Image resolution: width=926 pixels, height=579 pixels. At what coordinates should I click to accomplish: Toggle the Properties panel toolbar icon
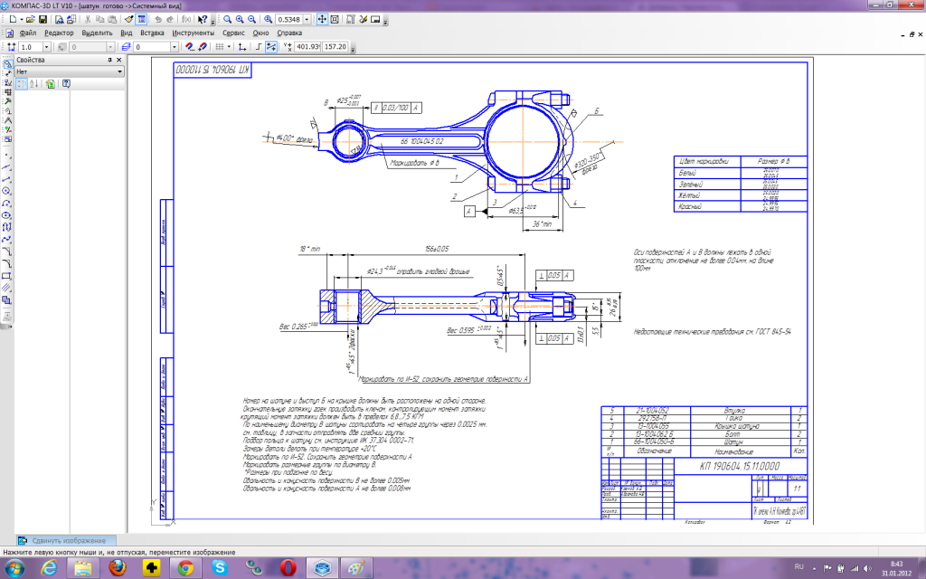tap(141, 20)
